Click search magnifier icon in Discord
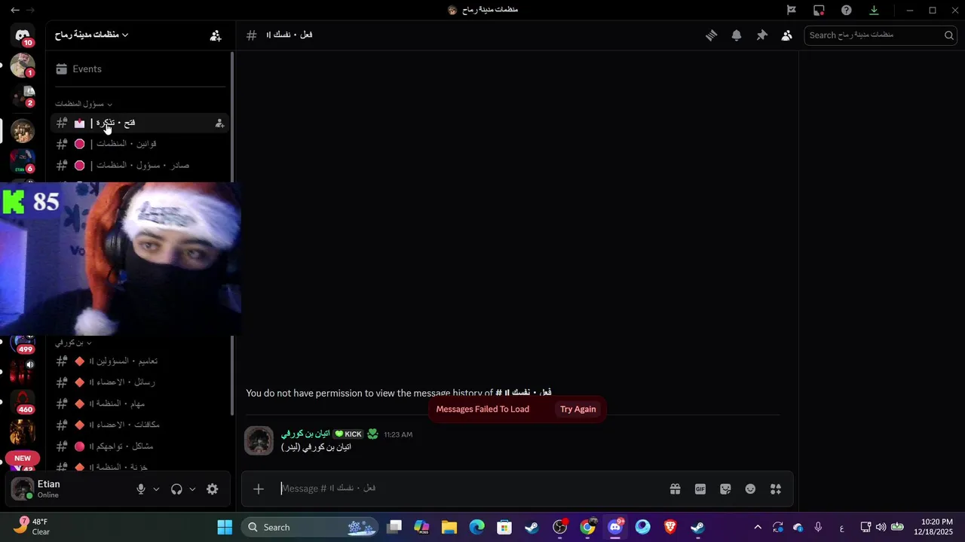 pyautogui.click(x=949, y=35)
